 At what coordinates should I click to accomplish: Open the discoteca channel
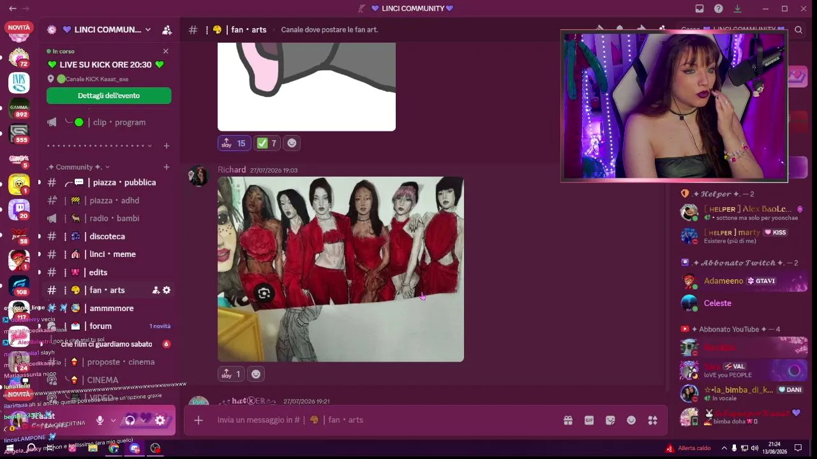tap(108, 237)
